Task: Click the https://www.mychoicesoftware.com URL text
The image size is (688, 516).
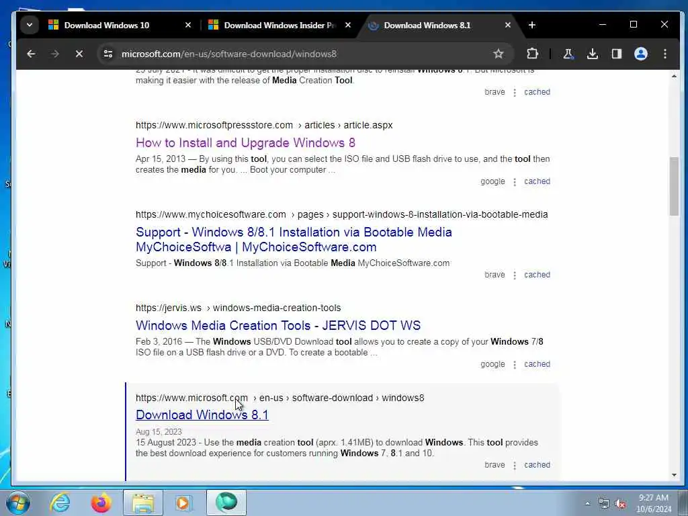Action: [x=210, y=215]
